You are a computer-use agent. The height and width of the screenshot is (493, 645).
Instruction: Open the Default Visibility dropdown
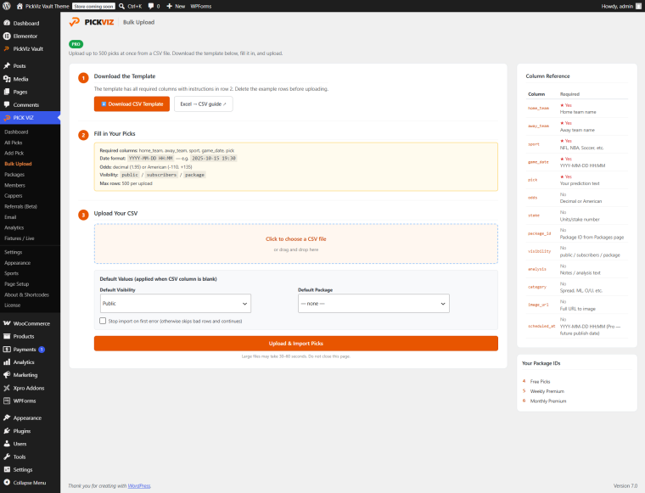tap(175, 304)
